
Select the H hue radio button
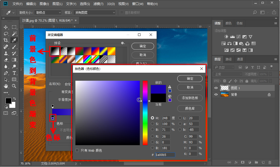[152, 118]
